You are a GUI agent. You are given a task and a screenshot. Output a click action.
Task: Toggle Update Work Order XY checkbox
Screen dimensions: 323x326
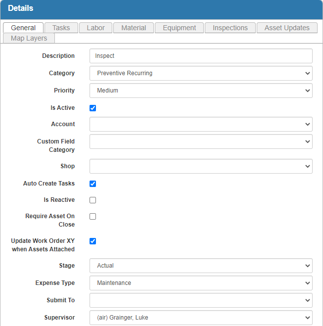coord(92,241)
